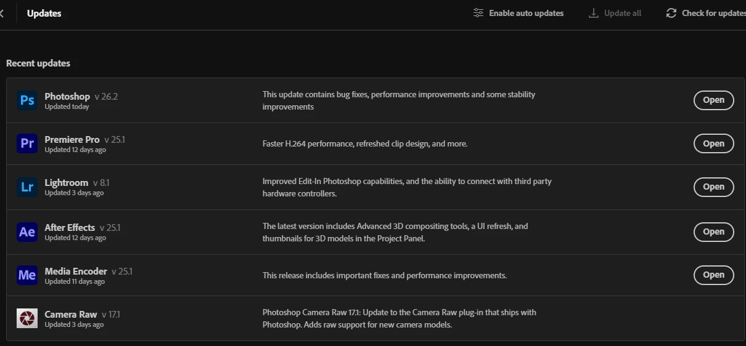Click the important fixes release description
The width and height of the screenshot is (746, 346).
click(385, 275)
